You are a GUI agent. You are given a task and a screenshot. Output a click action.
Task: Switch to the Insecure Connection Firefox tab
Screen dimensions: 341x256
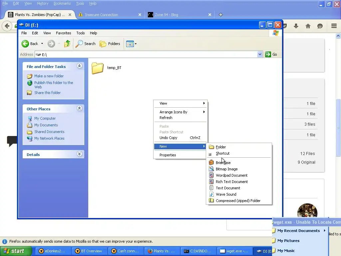tap(101, 15)
